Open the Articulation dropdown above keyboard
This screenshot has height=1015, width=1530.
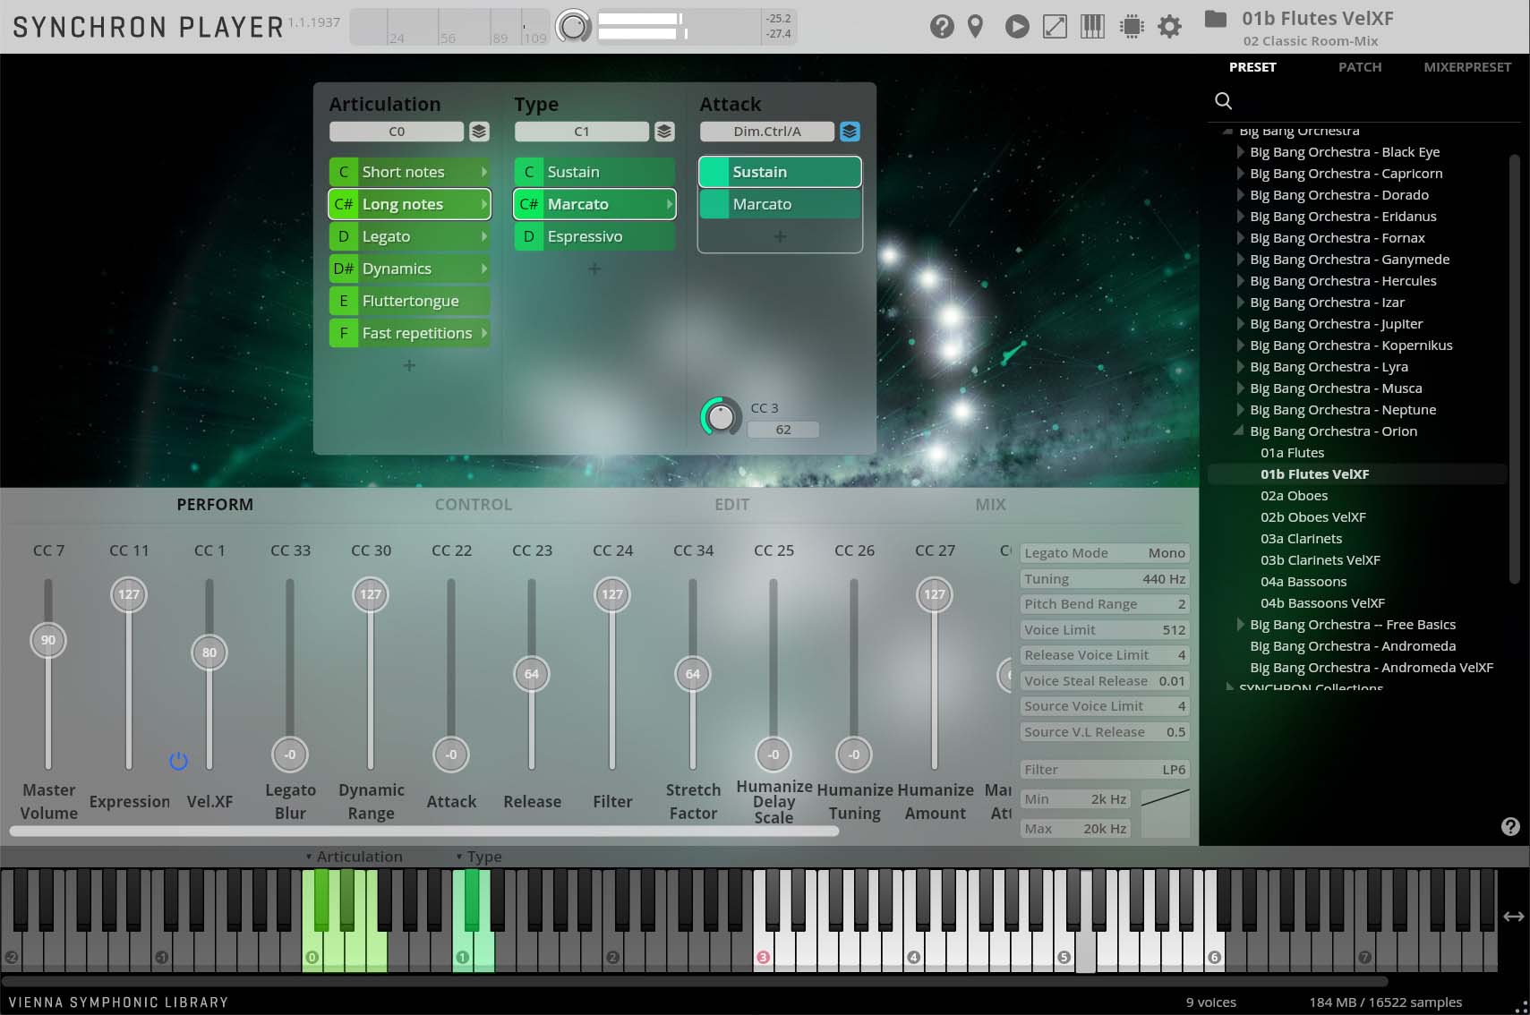[x=354, y=857]
